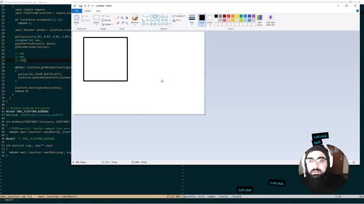This screenshot has height=204, width=364.
Task: Click "#ifdef SMOL_PLATFORM_WINDOWS" in code editor
Action: pyautogui.click(x=27, y=112)
